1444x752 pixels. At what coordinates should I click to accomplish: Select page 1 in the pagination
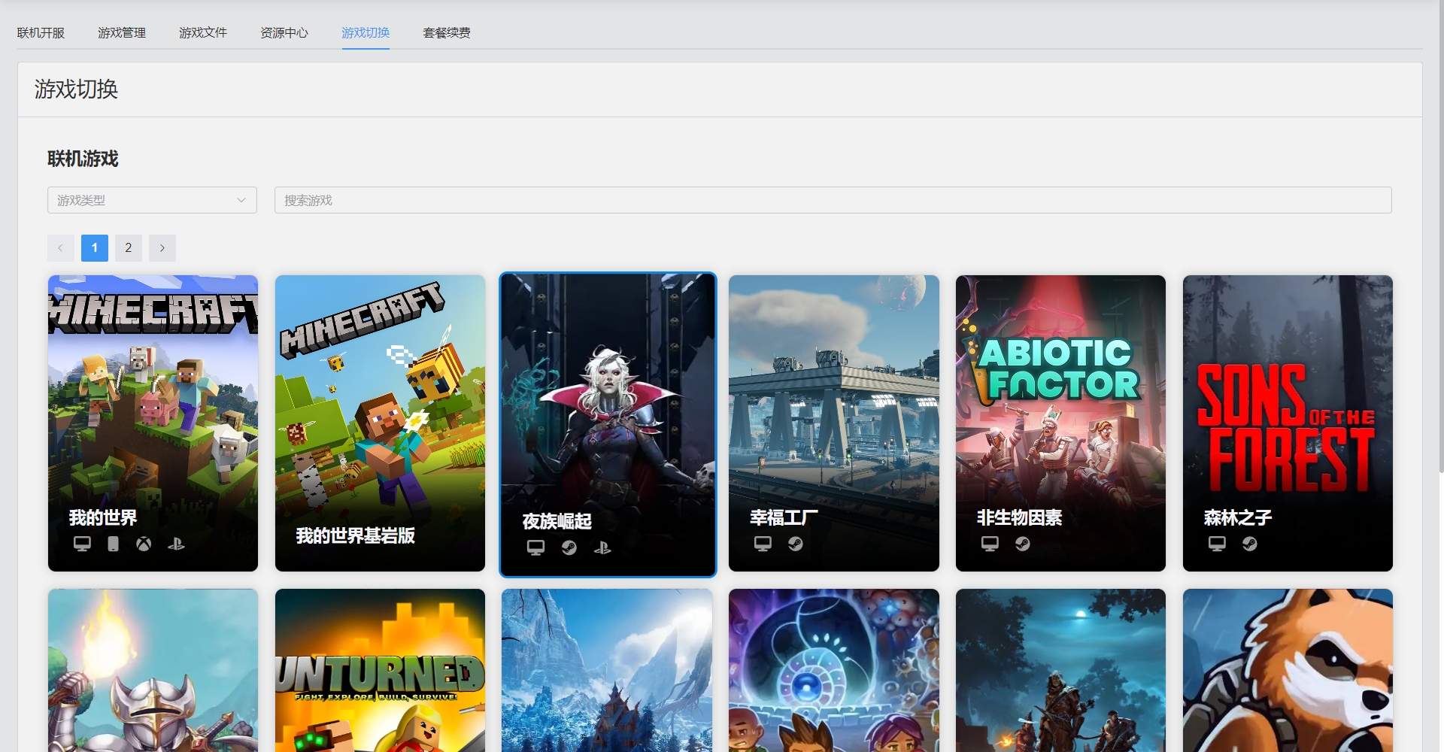point(95,248)
